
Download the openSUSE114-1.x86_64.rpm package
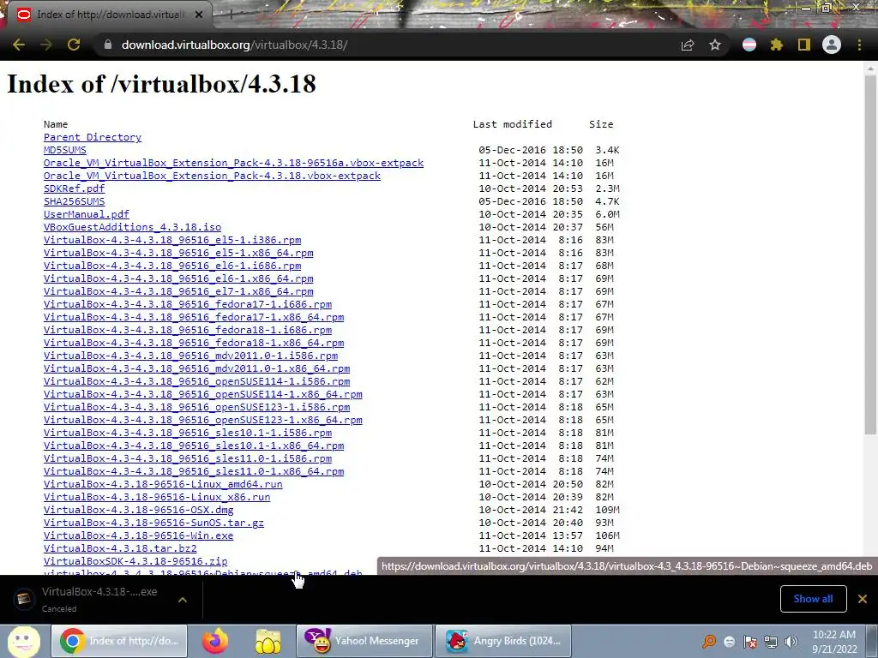(x=202, y=394)
